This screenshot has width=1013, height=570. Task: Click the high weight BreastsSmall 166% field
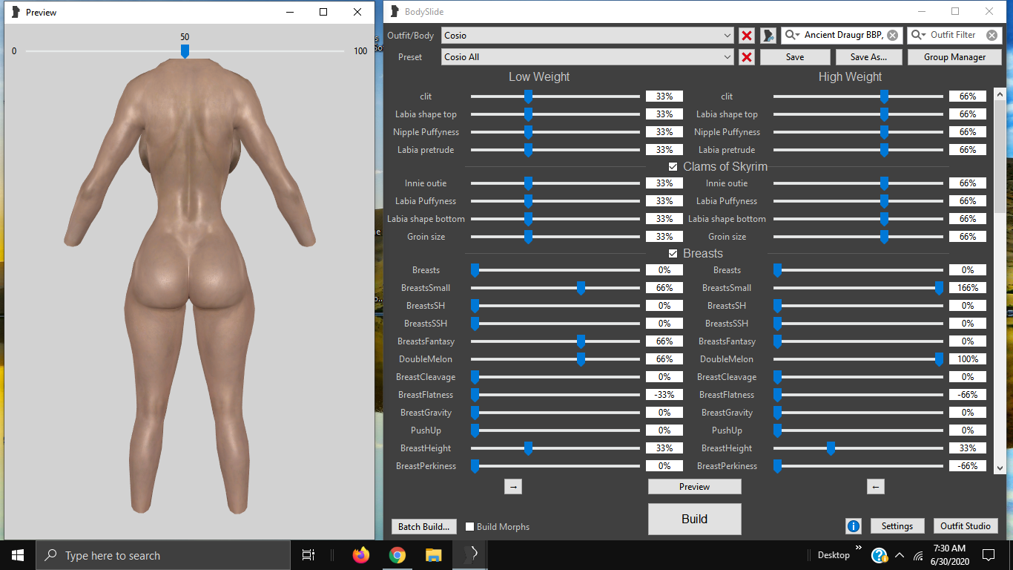click(x=968, y=288)
